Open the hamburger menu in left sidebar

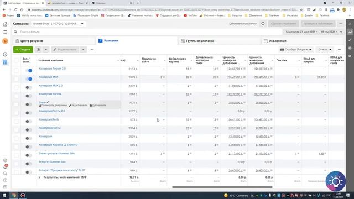(5, 32)
